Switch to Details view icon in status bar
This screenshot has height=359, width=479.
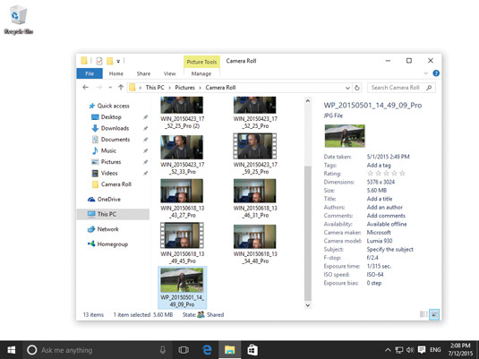(423, 314)
